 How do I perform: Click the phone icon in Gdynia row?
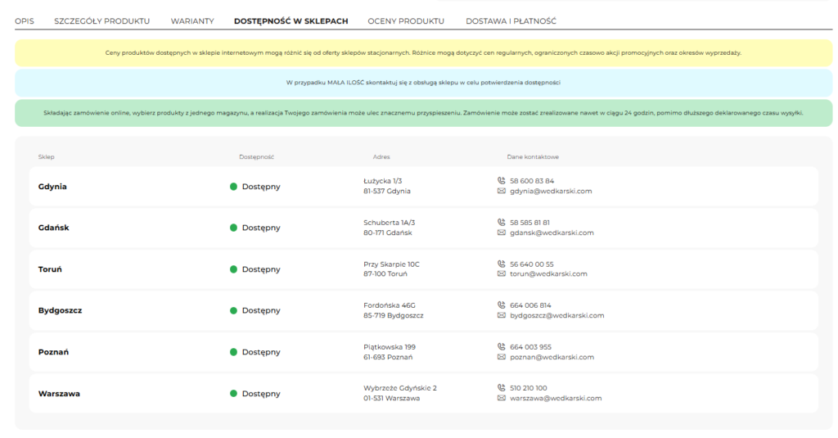[502, 181]
